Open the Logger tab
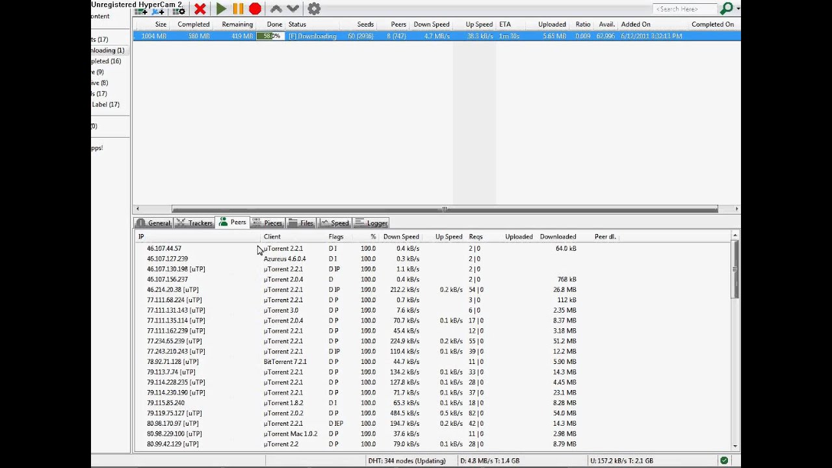This screenshot has width=832, height=468. click(x=371, y=223)
